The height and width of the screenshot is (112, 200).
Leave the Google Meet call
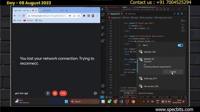point(63,93)
